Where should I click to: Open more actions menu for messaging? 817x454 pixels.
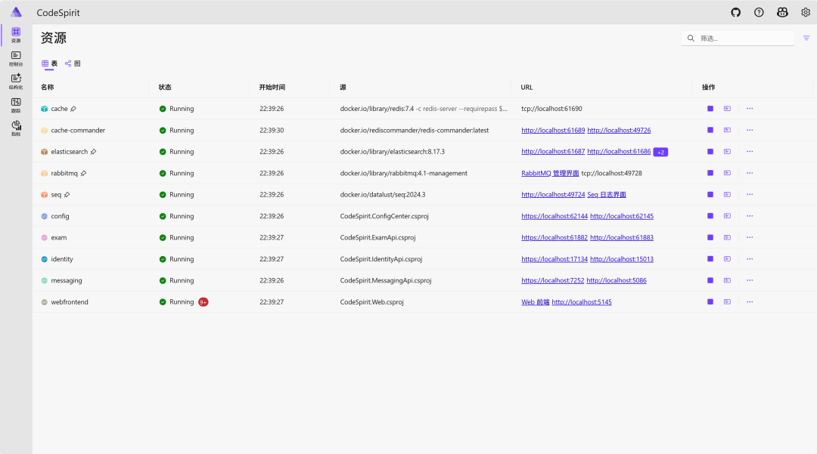750,280
